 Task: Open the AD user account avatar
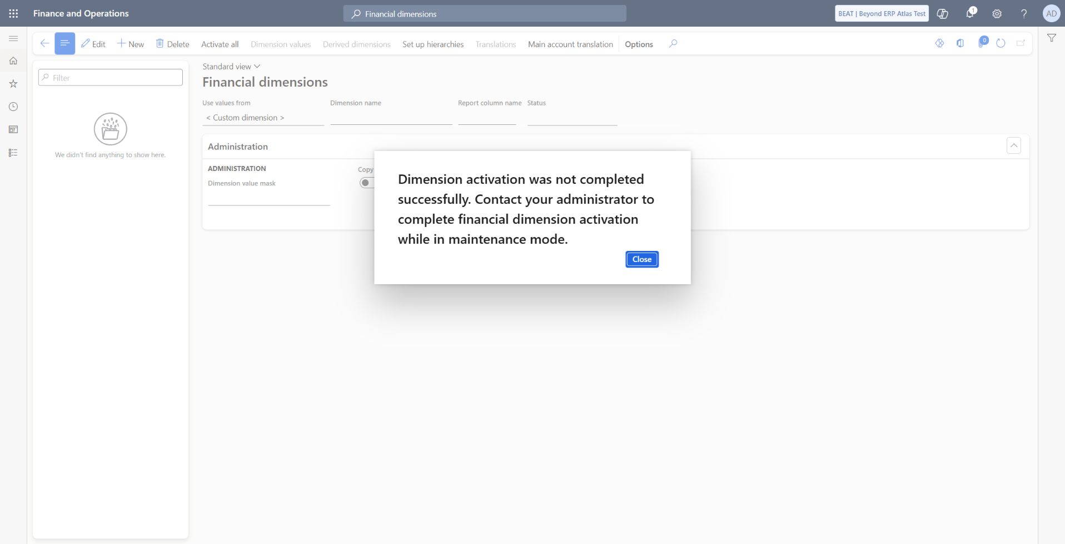tap(1051, 13)
